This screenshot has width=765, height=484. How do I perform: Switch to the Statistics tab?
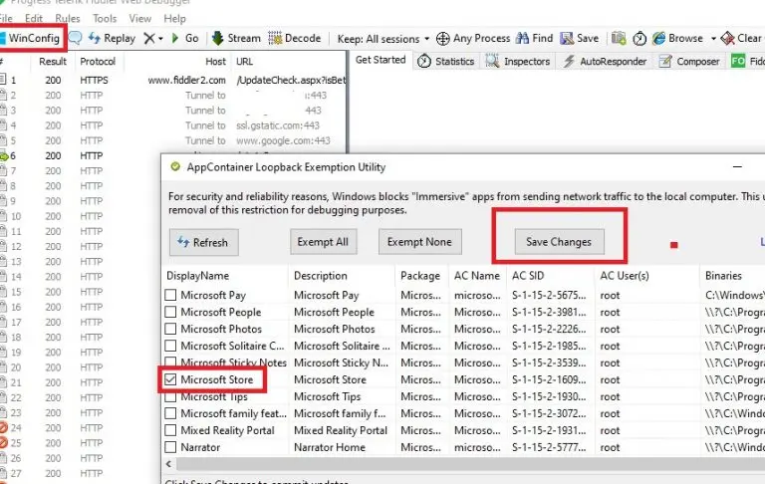coord(446,62)
